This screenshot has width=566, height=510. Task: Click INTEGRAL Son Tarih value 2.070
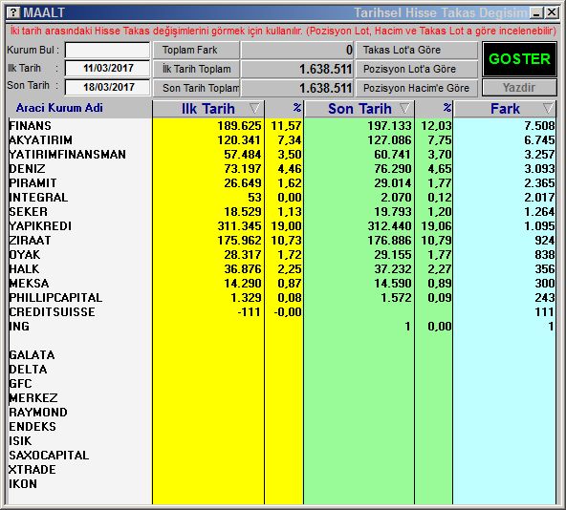coord(396,198)
